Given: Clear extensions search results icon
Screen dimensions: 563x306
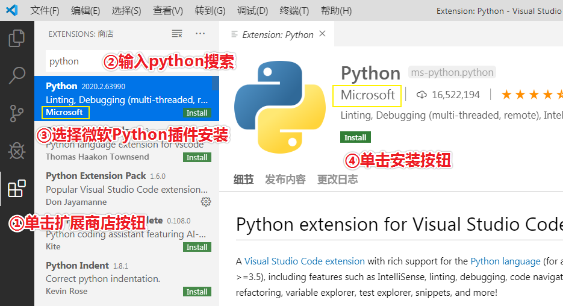Looking at the screenshot, I should tap(176, 34).
